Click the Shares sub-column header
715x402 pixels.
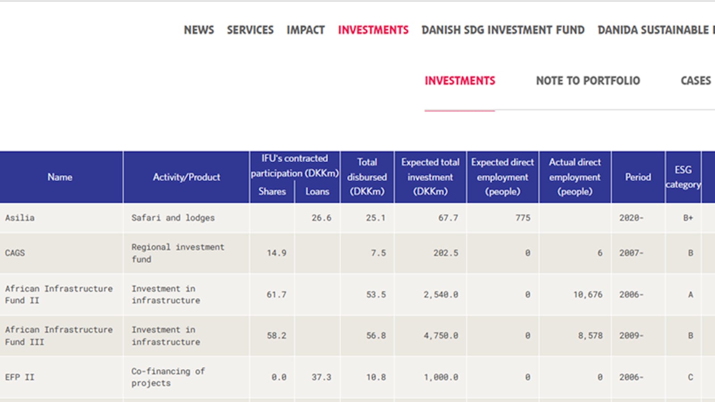[x=272, y=192]
